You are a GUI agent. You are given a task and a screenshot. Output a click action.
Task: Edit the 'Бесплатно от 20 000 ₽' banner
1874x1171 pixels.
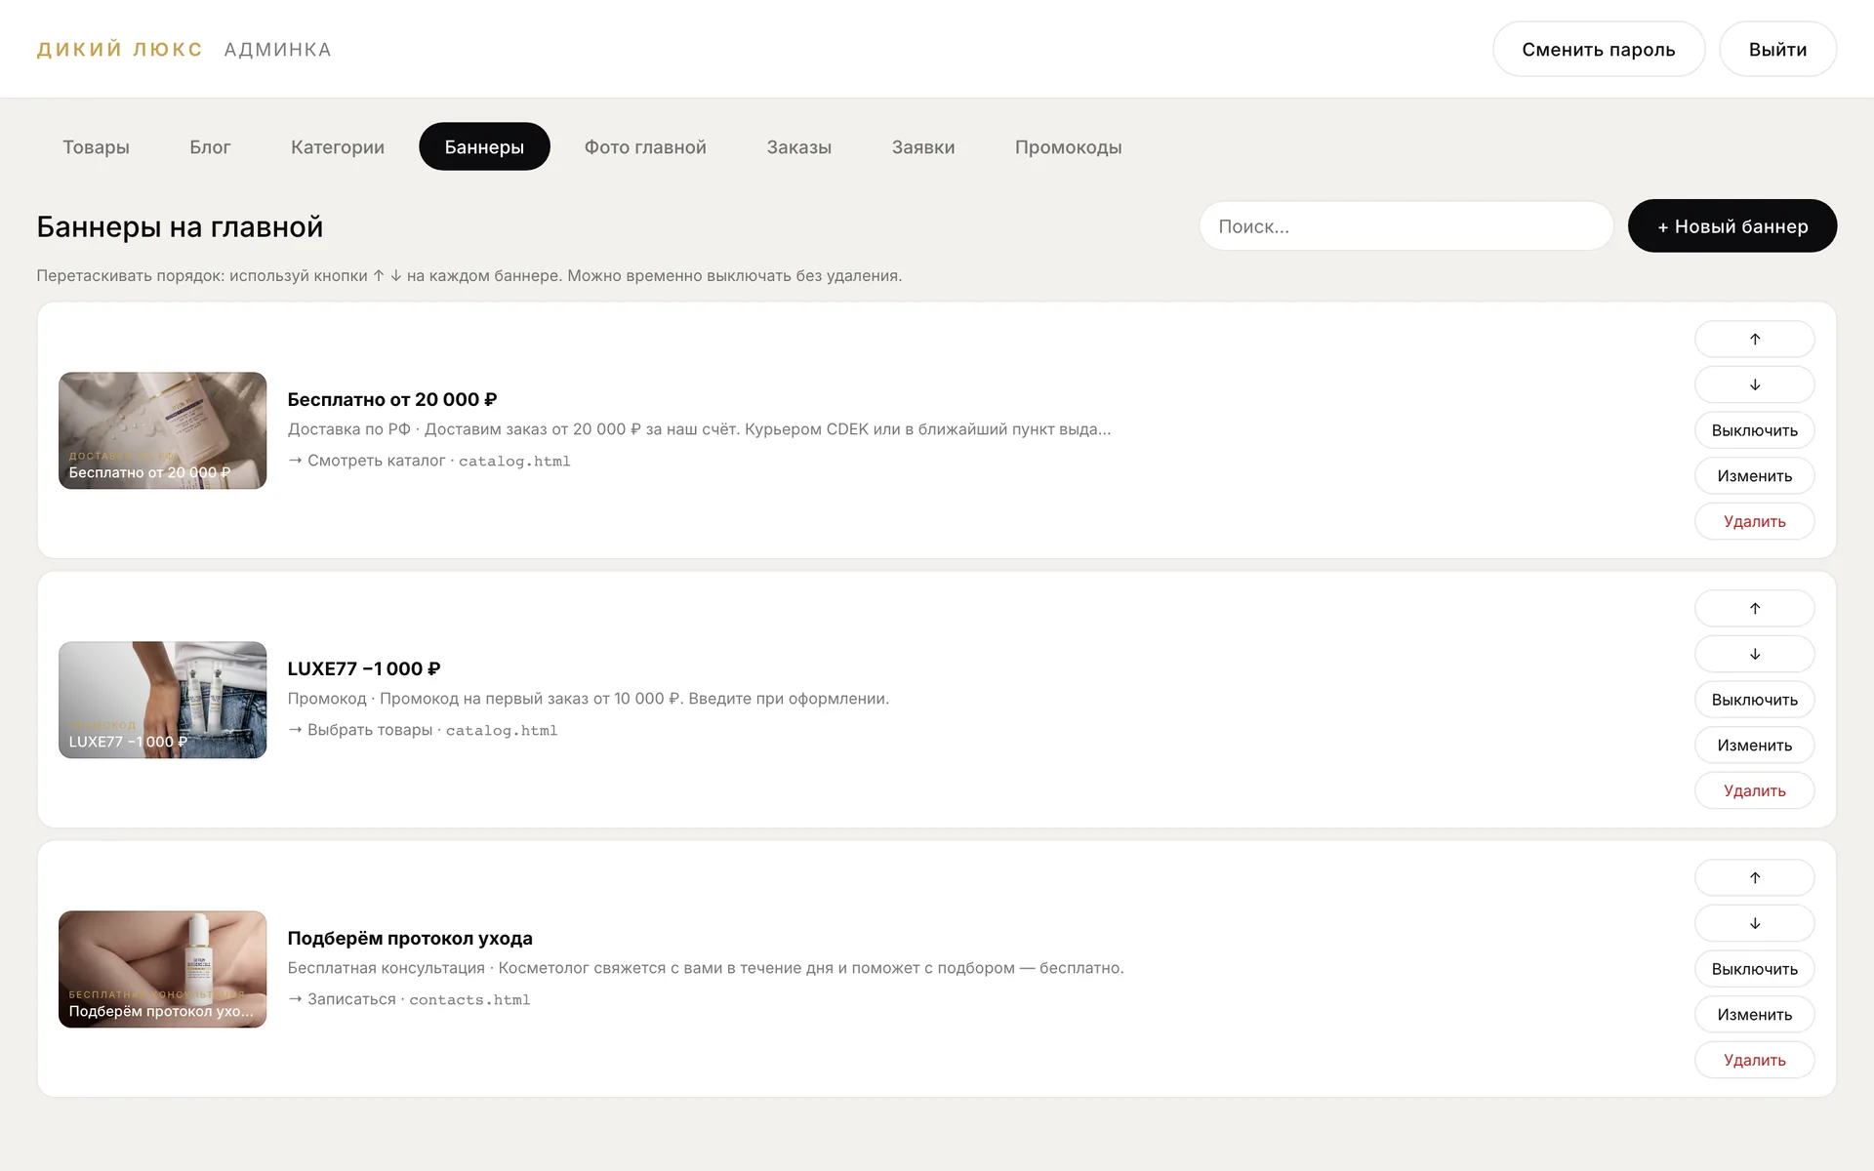[1754, 476]
